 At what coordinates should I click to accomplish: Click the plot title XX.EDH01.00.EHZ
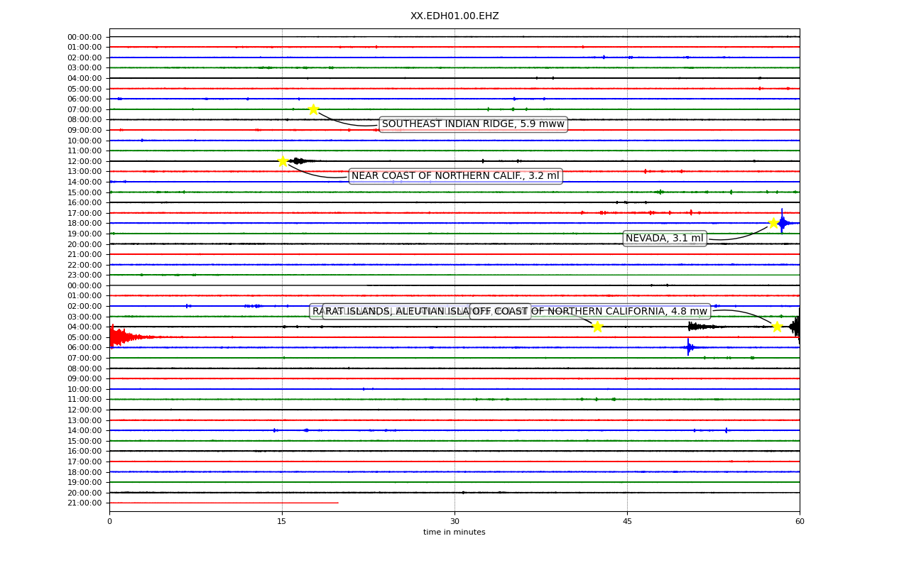pyautogui.click(x=454, y=16)
